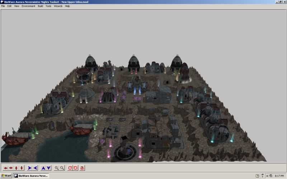The width and height of the screenshot is (287, 179).
Task: Click the Windows Start button
Action: [6, 176]
